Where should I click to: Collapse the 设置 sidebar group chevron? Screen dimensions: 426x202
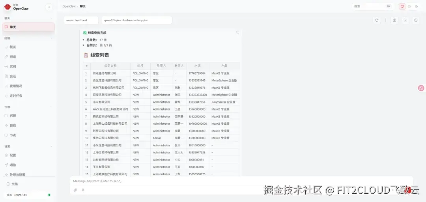click(51, 146)
